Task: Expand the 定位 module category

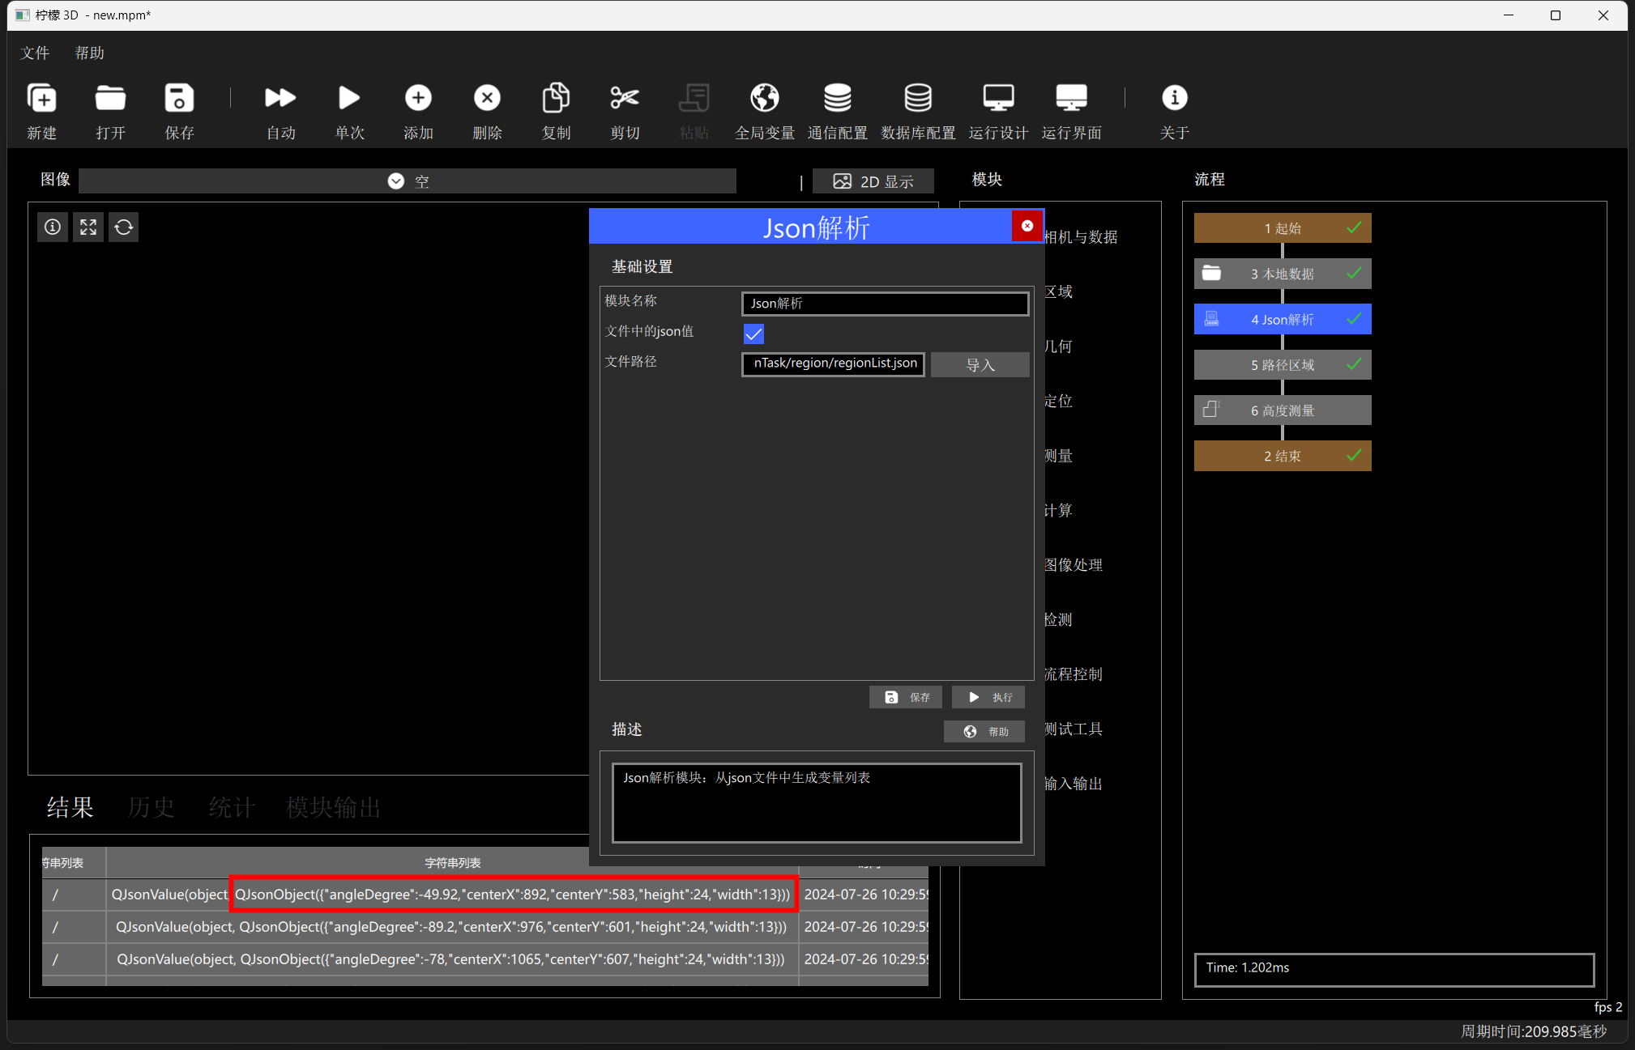Action: 1058,401
